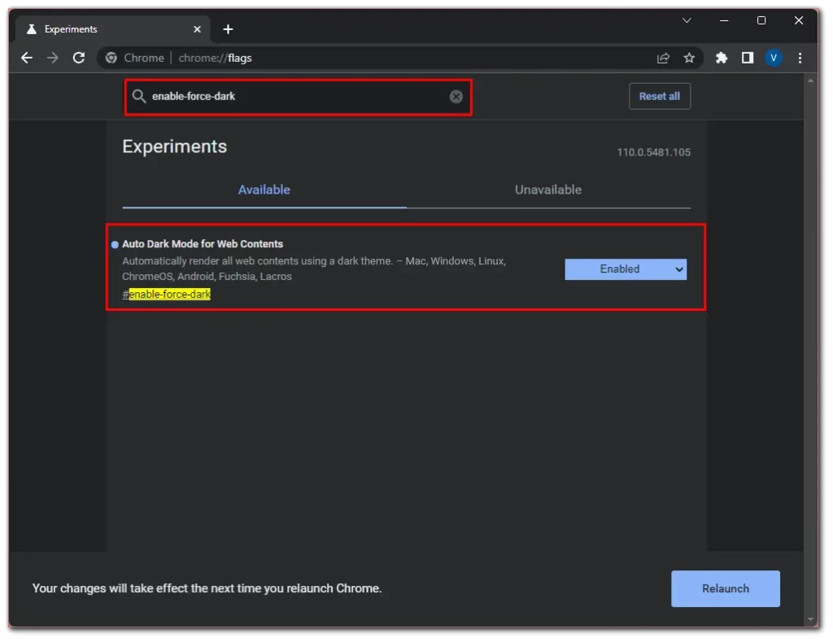Open Chrome's three-dot menu
The height and width of the screenshot is (642, 833).
(x=800, y=58)
